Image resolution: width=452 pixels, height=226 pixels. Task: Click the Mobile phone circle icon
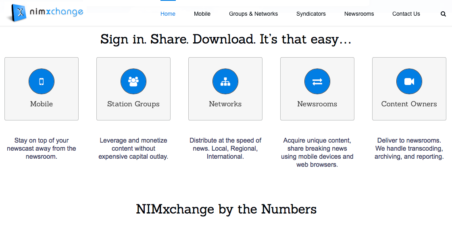pyautogui.click(x=42, y=81)
